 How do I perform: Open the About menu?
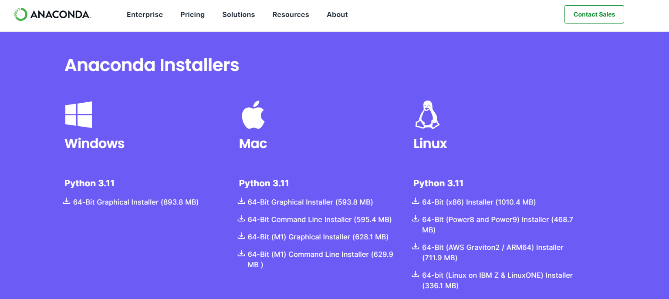tap(337, 14)
